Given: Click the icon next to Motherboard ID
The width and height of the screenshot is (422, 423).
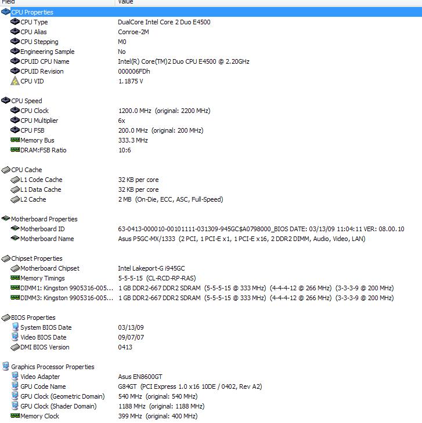Looking at the screenshot, I should 15,228.
